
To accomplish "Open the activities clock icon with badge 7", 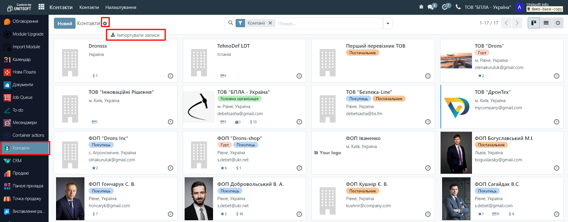I will click(444, 7).
